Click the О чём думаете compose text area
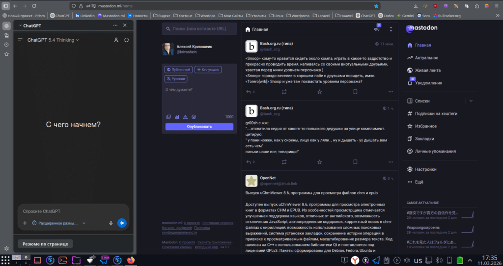503x266 pixels. click(x=199, y=99)
